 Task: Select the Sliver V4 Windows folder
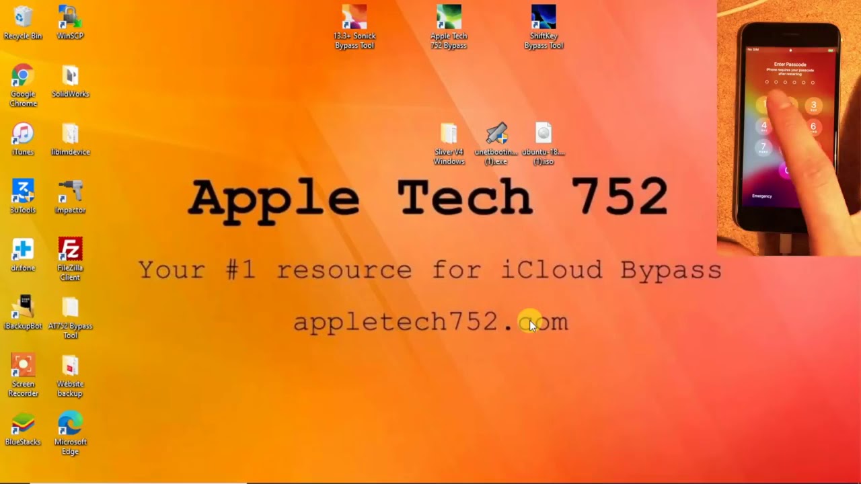(x=449, y=144)
